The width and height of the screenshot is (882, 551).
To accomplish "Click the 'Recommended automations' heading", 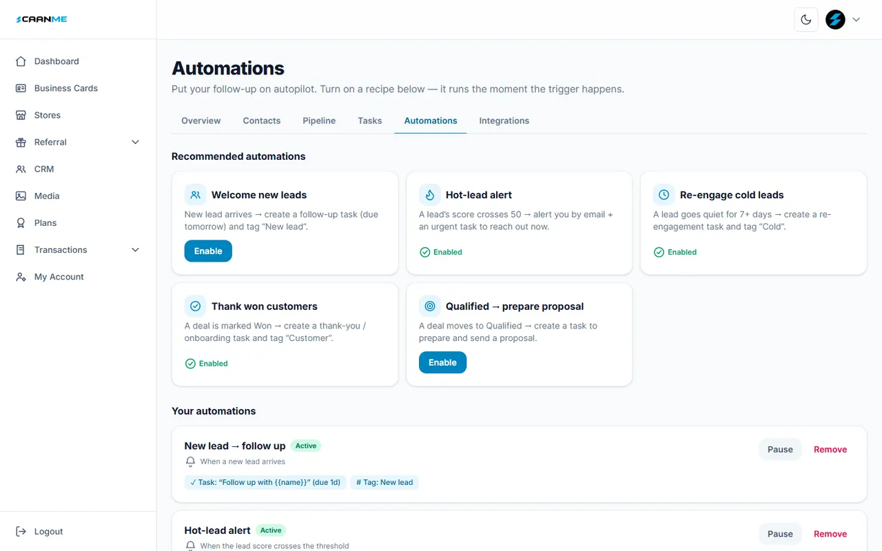I will [238, 156].
